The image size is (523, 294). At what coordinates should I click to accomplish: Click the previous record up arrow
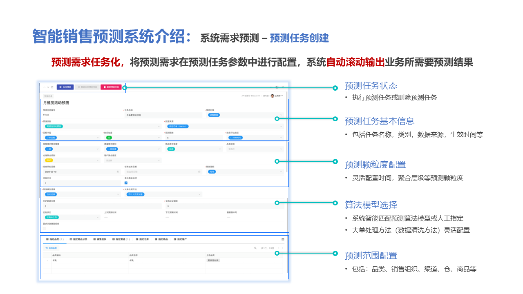pos(45,87)
